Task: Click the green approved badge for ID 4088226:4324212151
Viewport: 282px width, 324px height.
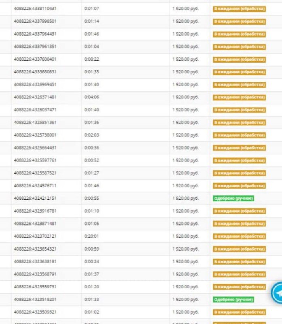Action: coord(233,198)
